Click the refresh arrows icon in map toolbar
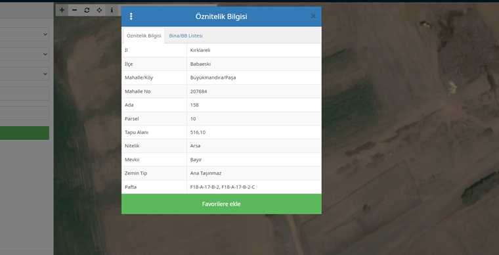 click(x=87, y=11)
